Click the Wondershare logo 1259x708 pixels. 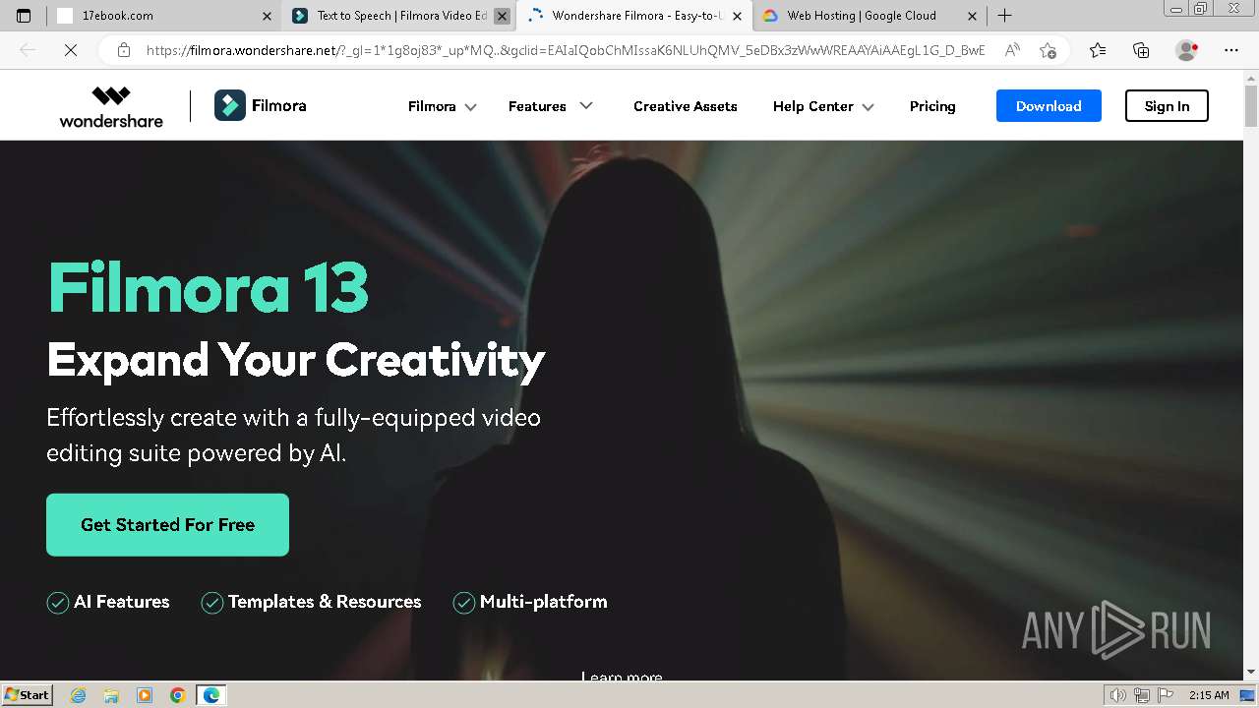[x=111, y=106]
